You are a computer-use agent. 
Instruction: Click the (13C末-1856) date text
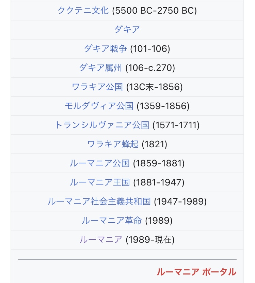pos(155,87)
